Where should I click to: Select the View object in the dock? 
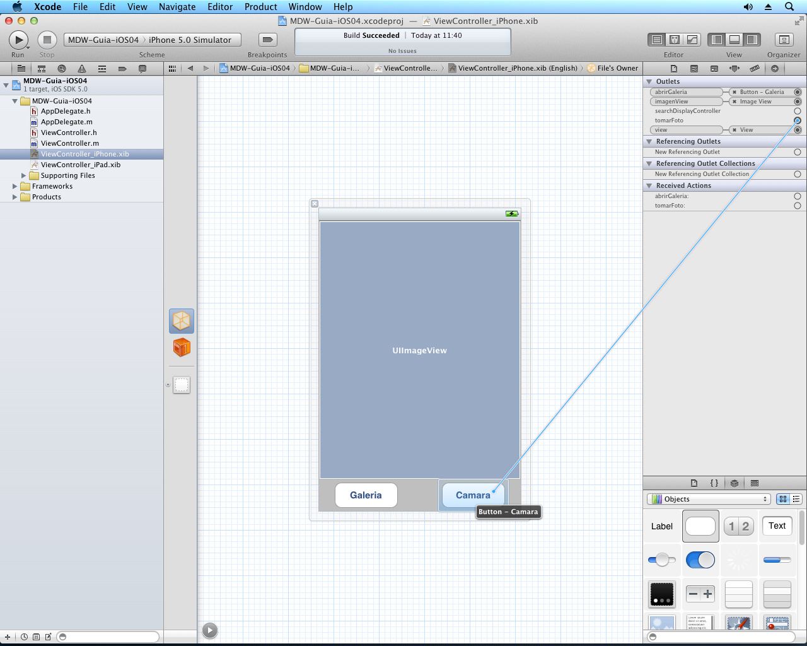[182, 385]
